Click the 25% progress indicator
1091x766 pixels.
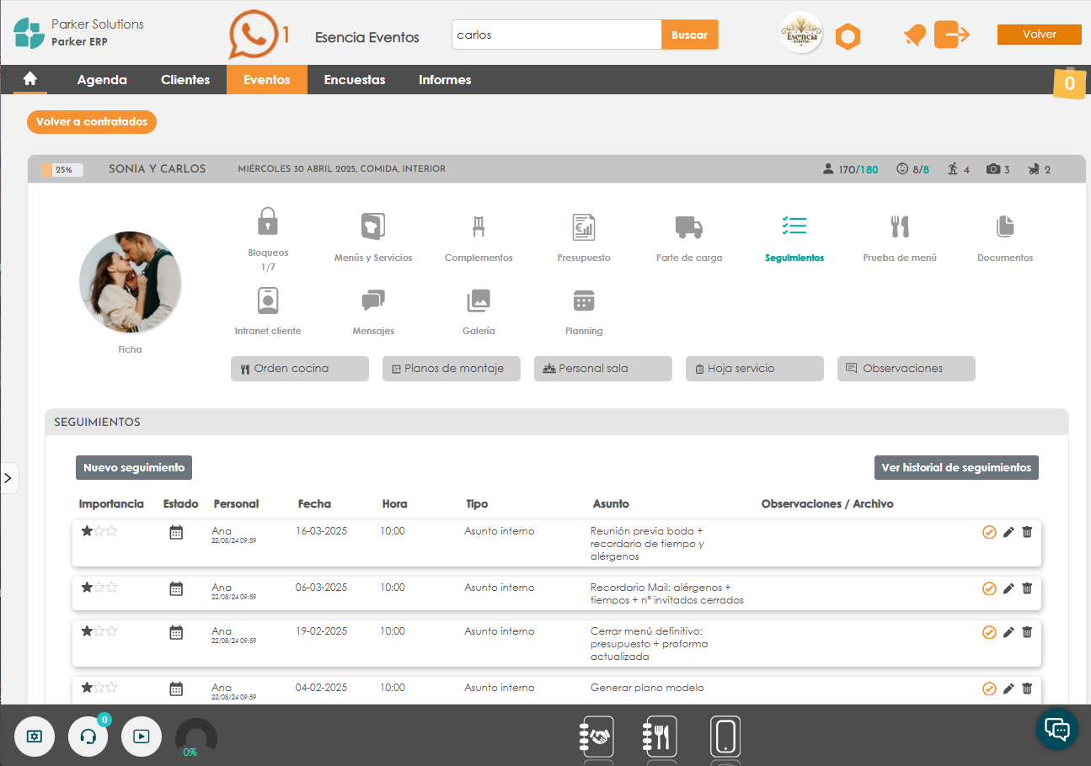point(62,169)
